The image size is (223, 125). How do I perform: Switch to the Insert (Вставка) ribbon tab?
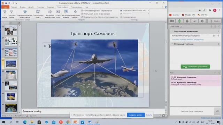point(23,7)
